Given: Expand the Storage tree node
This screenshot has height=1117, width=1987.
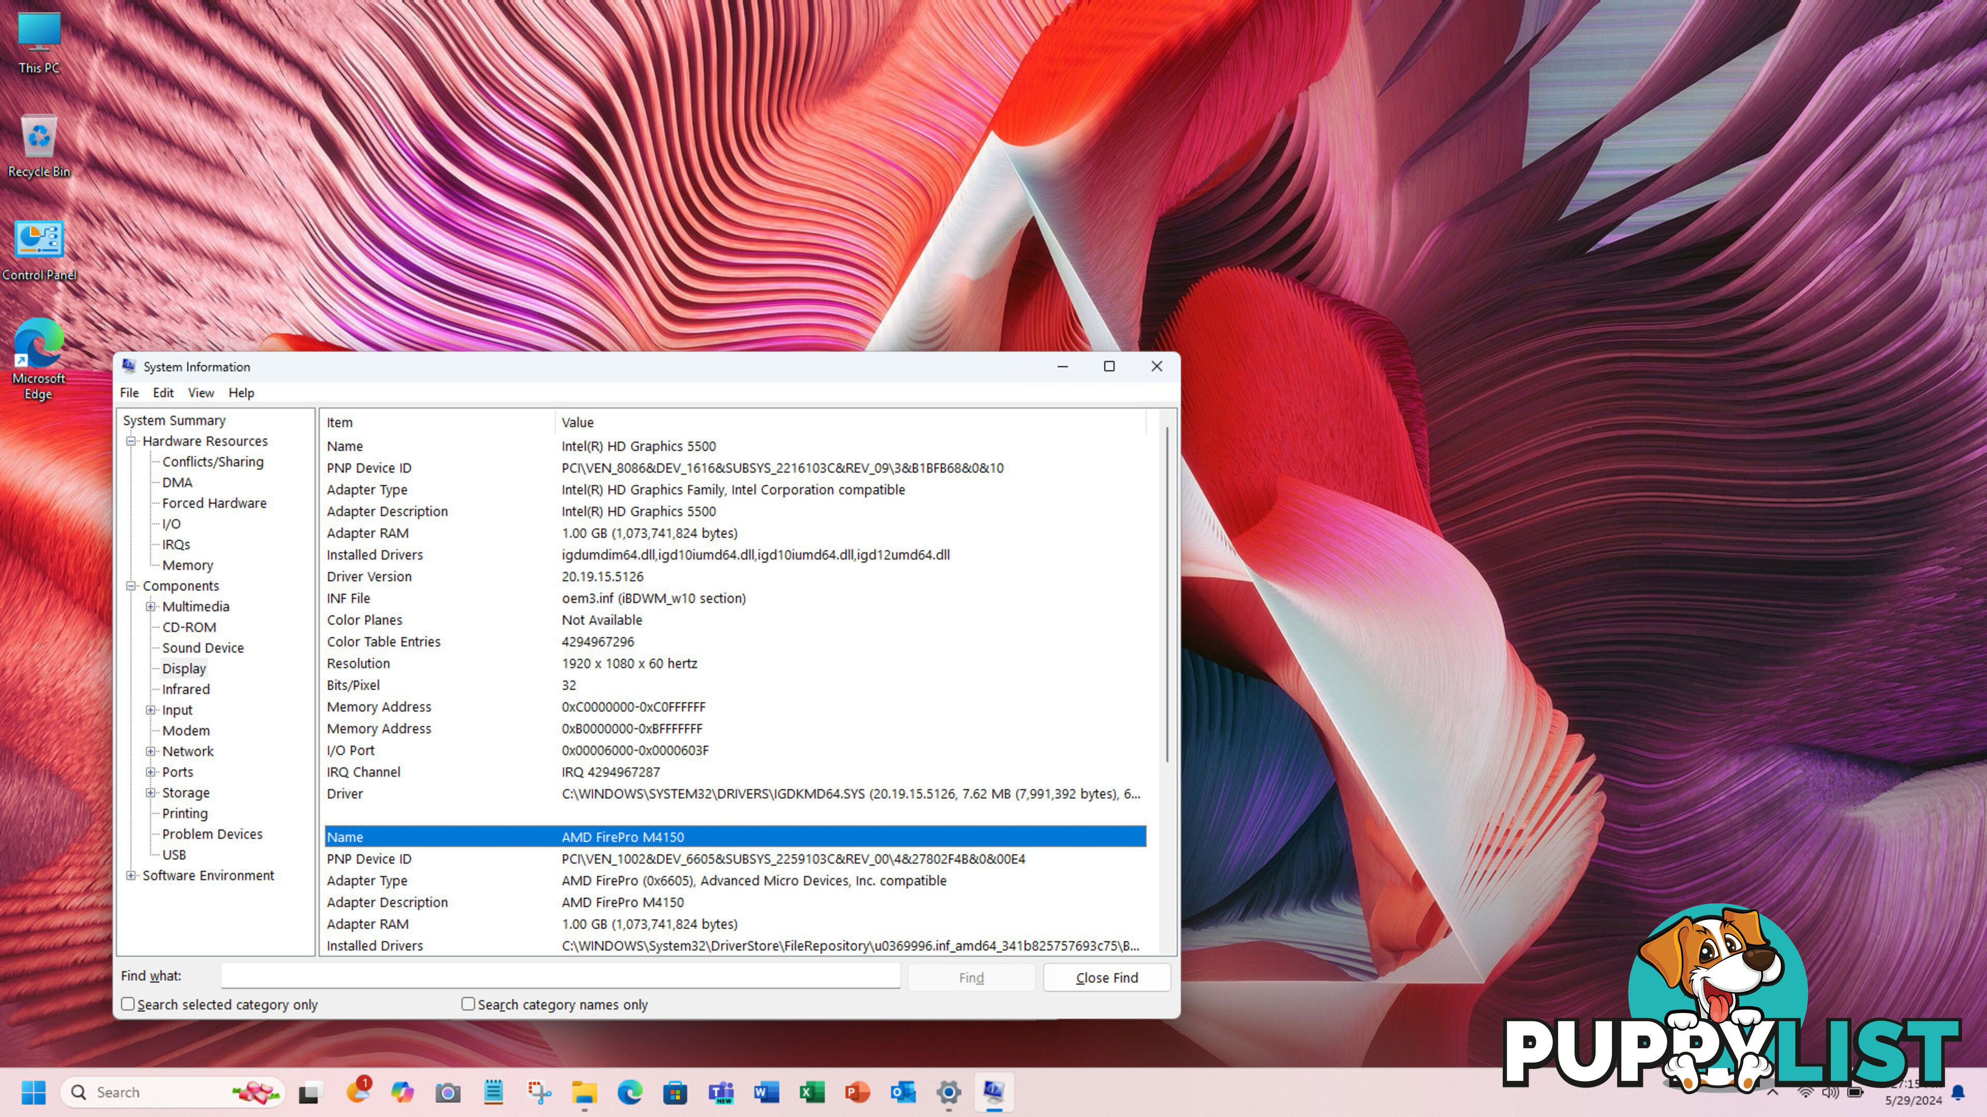Looking at the screenshot, I should click(x=151, y=792).
